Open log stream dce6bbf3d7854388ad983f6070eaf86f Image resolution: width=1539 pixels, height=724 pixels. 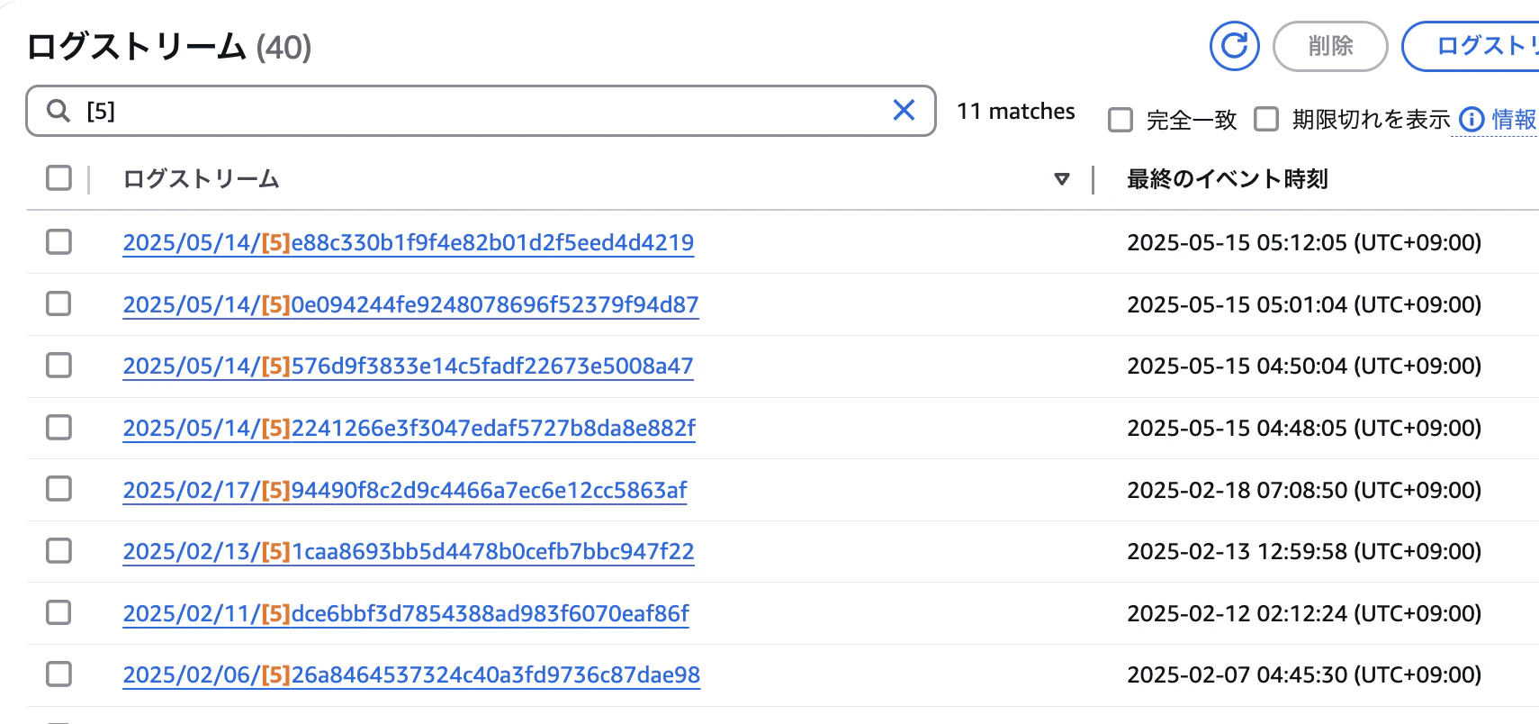pyautogui.click(x=406, y=613)
